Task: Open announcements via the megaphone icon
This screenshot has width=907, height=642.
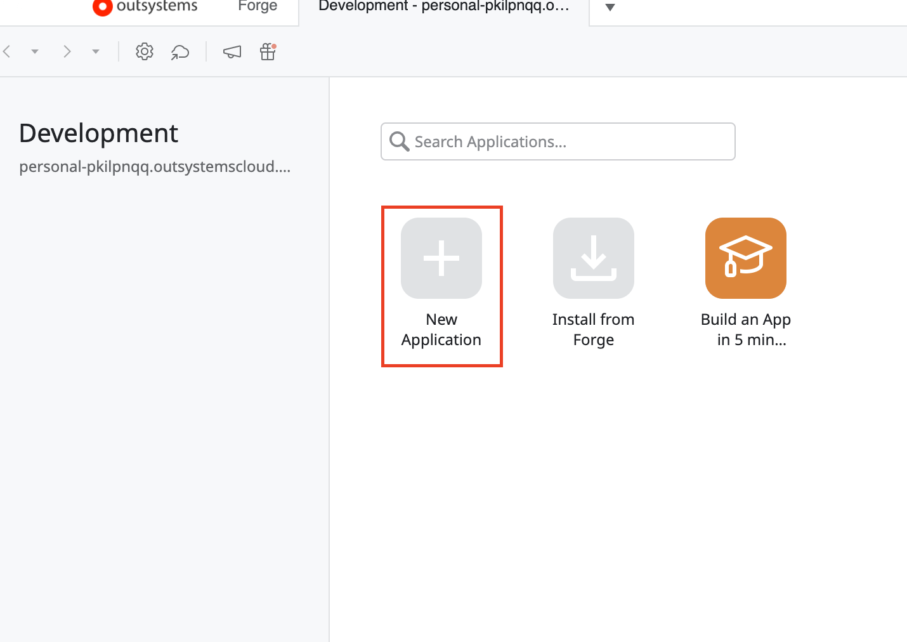Action: click(x=232, y=51)
